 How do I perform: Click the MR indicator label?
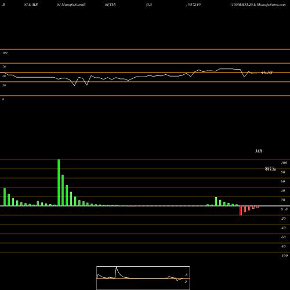[259, 151]
